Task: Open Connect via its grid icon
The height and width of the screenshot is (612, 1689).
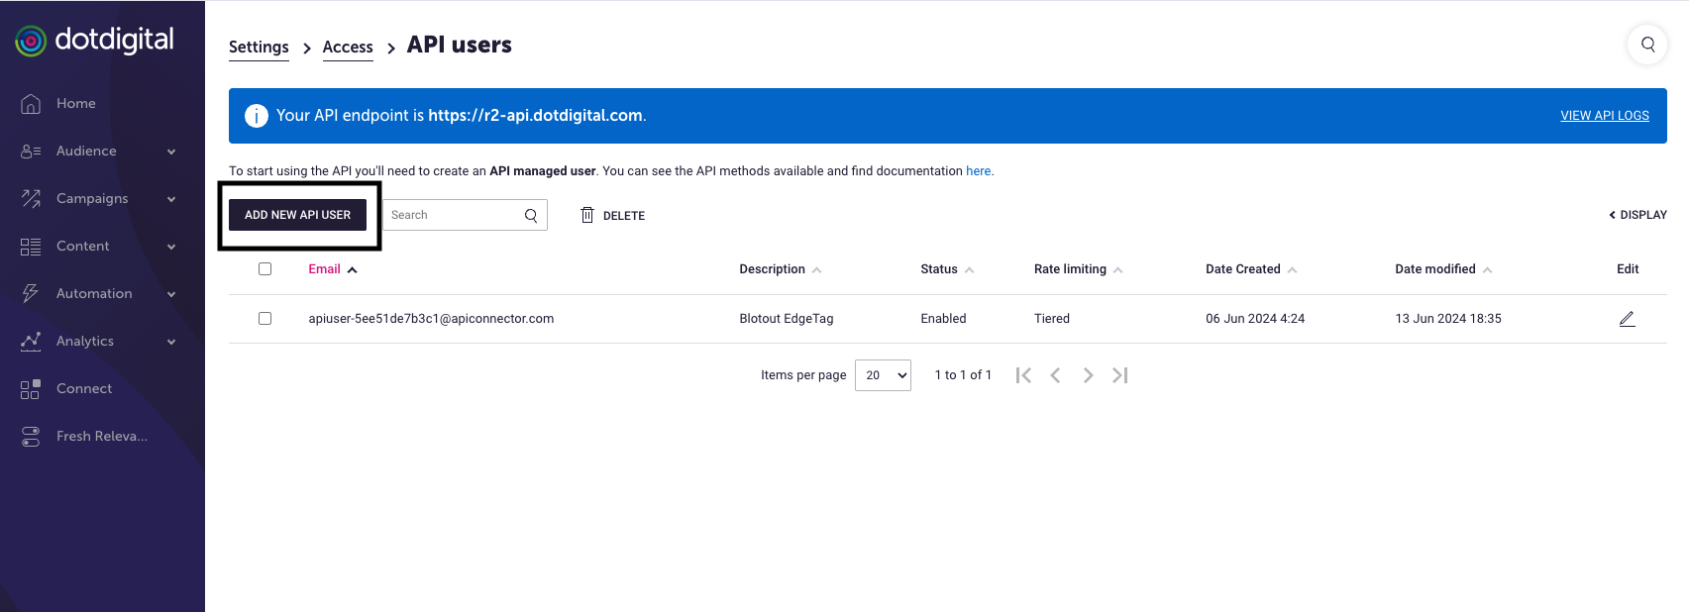Action: 31,389
